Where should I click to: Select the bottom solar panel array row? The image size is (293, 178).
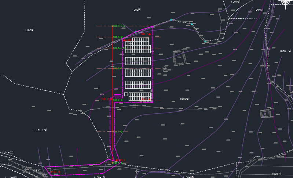tap(140, 97)
